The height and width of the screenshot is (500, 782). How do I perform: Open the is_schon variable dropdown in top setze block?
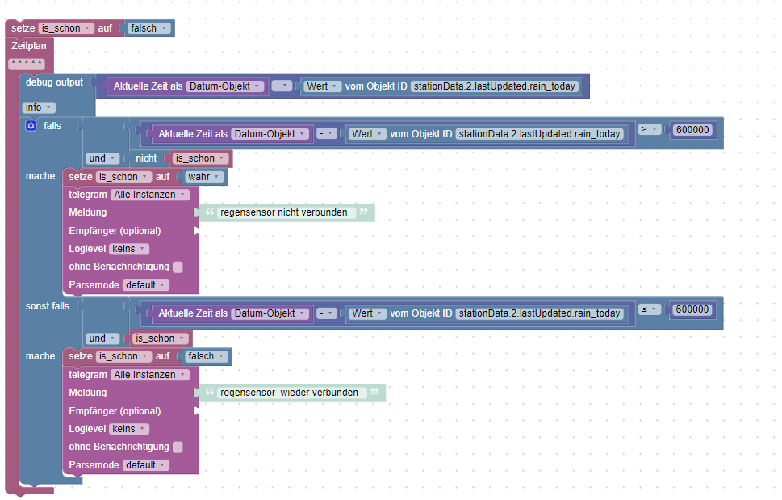click(66, 28)
